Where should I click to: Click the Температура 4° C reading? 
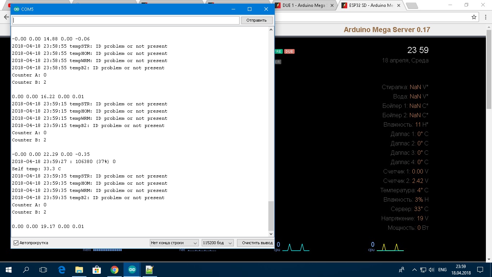(404, 190)
